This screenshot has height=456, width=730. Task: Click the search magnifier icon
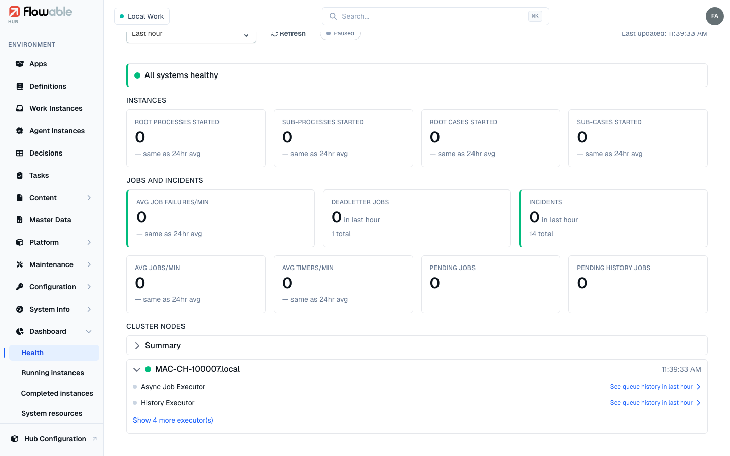(333, 16)
